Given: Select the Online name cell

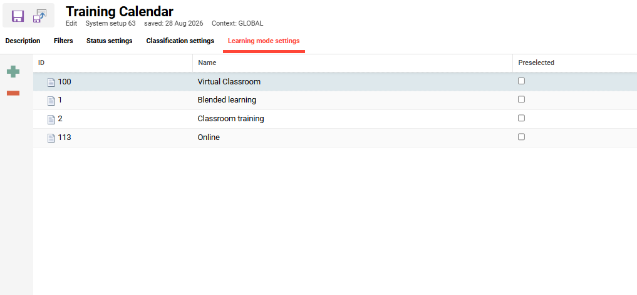Looking at the screenshot, I should (209, 137).
